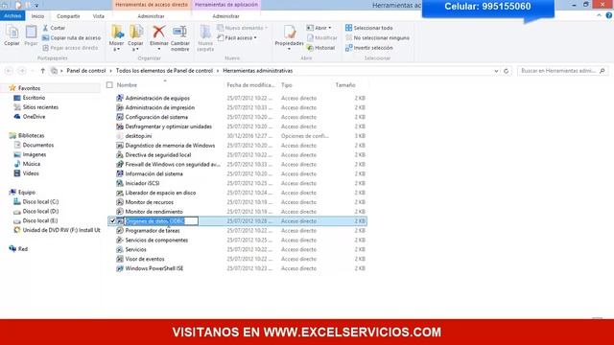This screenshot has width=614, height=345.
Task: Select the desktop.ini file name
Action: pyautogui.click(x=138, y=136)
